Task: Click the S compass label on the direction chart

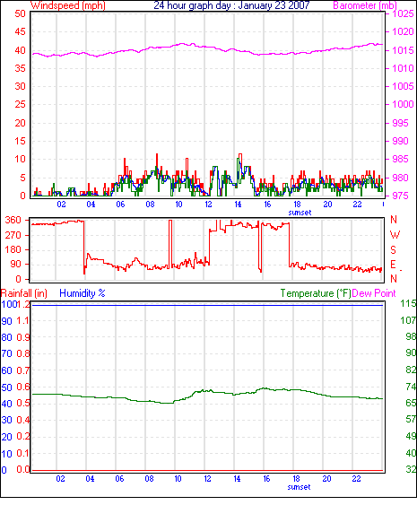Action: tap(393, 250)
